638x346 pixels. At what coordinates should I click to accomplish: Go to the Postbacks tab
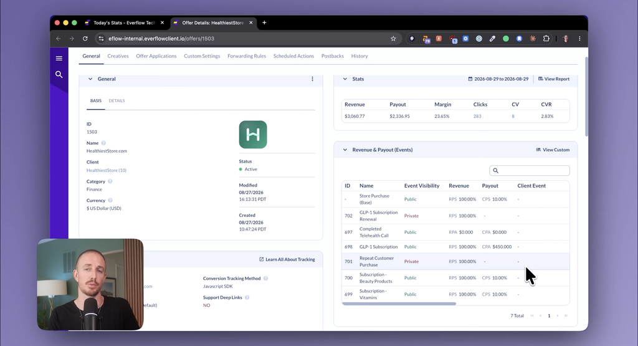(x=333, y=56)
